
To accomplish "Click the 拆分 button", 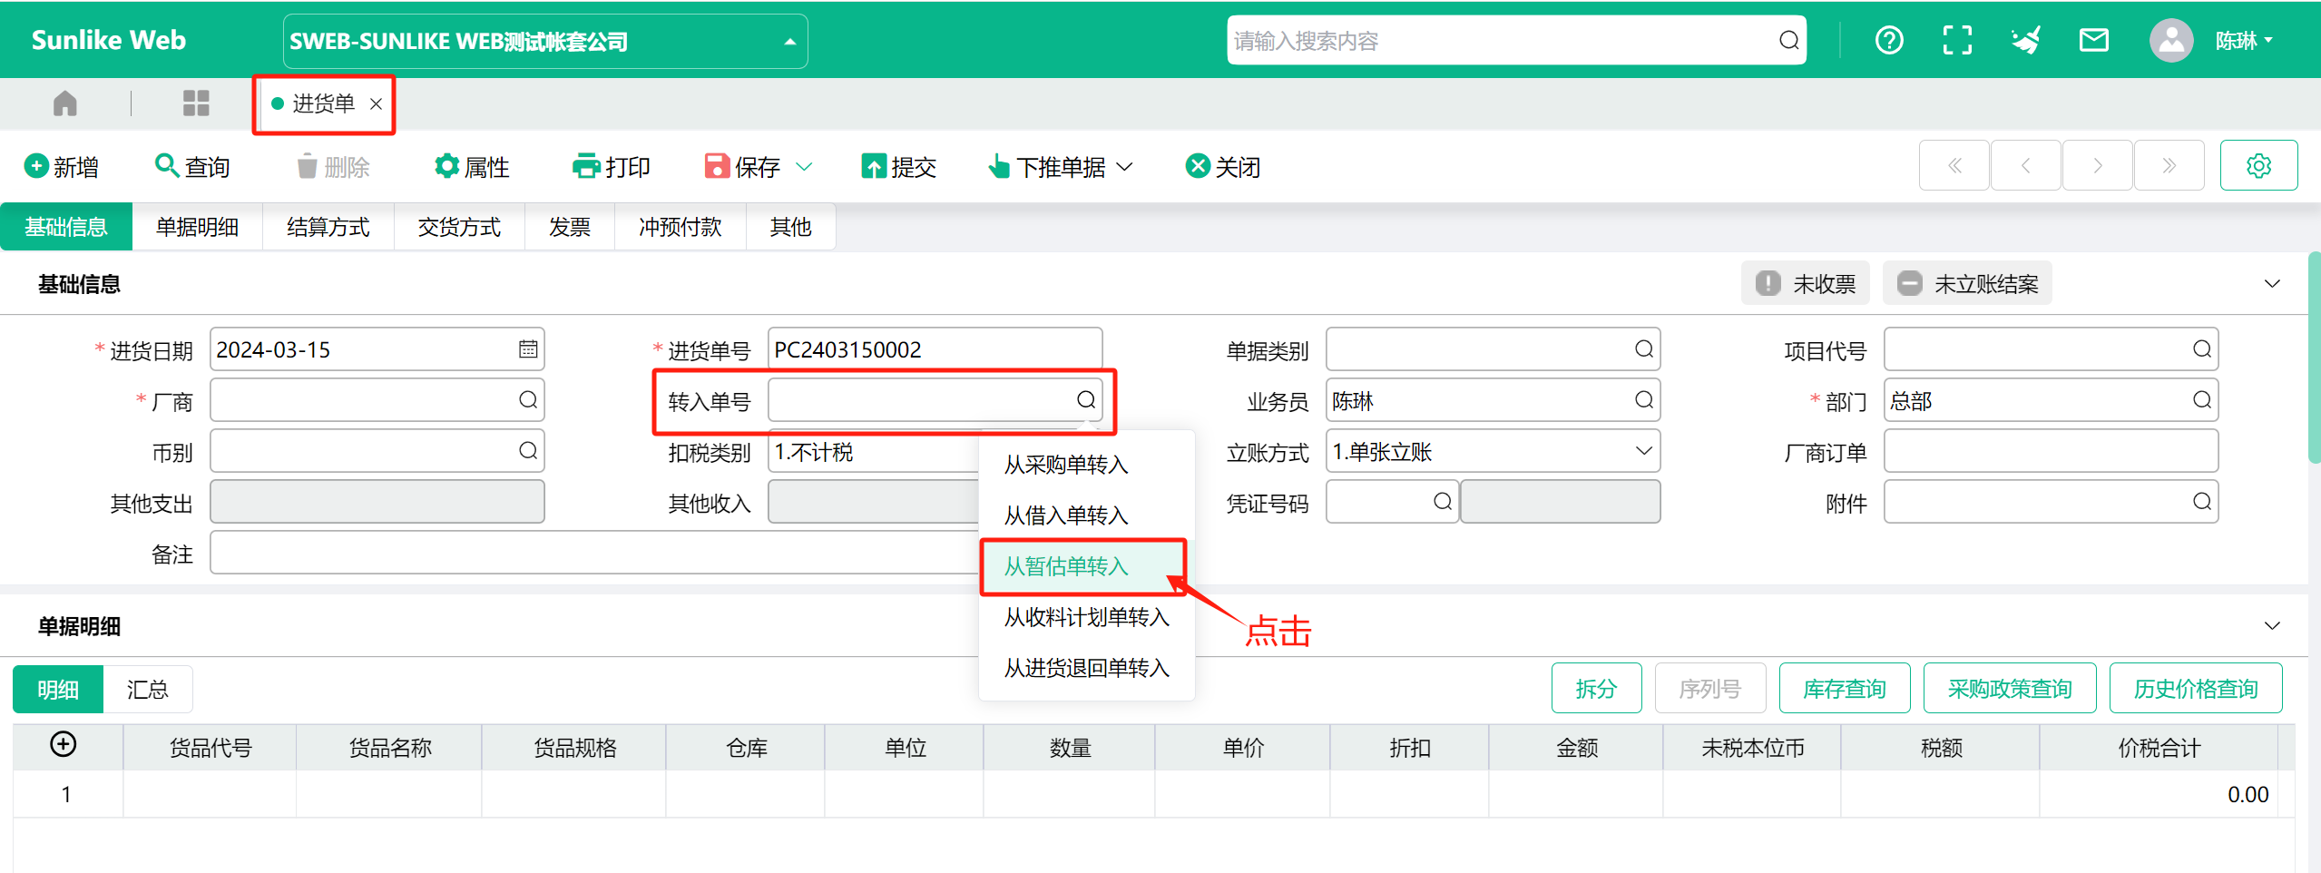I will click(x=1597, y=689).
